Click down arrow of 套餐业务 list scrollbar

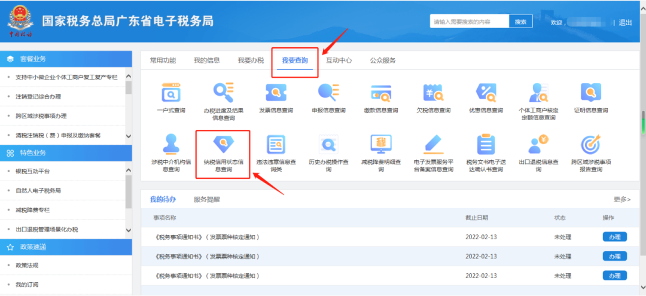(x=128, y=136)
